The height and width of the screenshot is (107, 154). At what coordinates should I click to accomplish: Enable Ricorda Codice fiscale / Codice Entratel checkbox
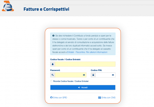coord(51,81)
